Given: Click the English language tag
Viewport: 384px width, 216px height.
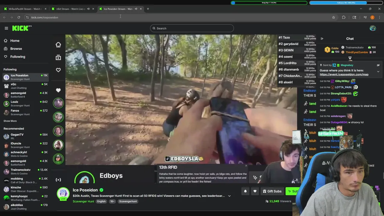Looking at the screenshot, I should (x=101, y=201).
